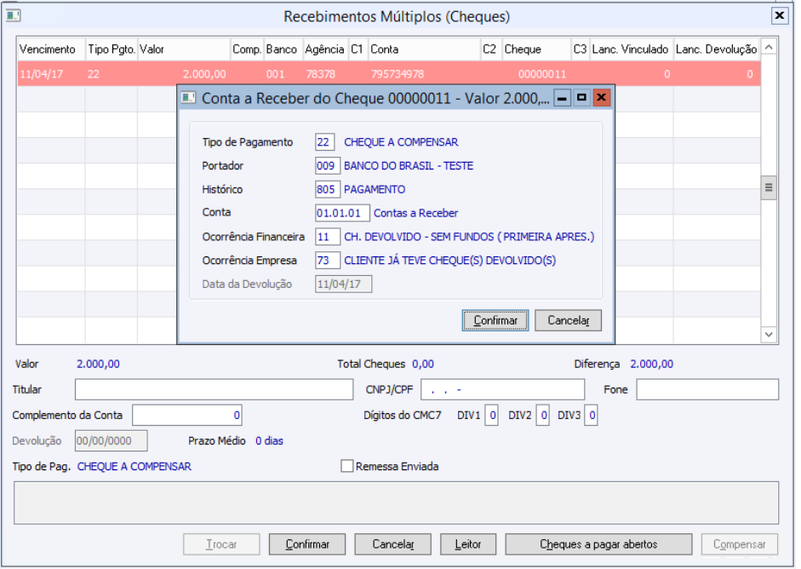Screen dimensions: 801x569
Task: Click the bottom Cancelar button
Action: coord(392,544)
